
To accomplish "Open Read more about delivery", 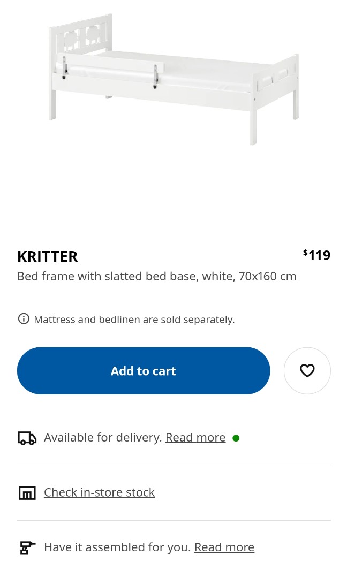I will (x=195, y=437).
